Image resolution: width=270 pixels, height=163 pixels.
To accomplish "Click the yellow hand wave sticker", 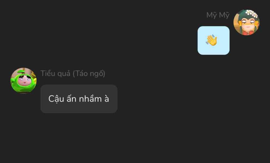I will click(212, 40).
